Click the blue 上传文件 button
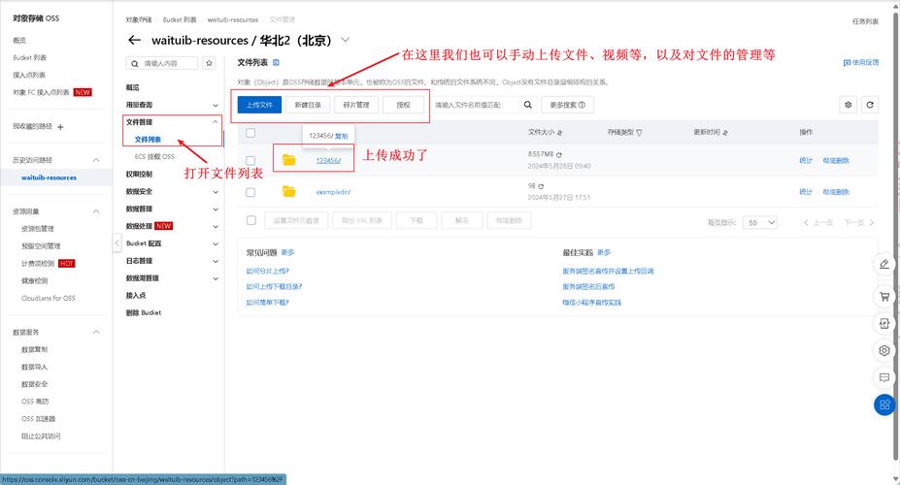 pyautogui.click(x=259, y=105)
